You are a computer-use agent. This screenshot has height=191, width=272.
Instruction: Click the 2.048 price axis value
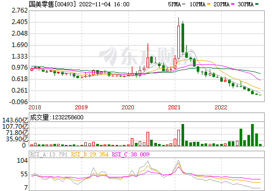point(19,33)
